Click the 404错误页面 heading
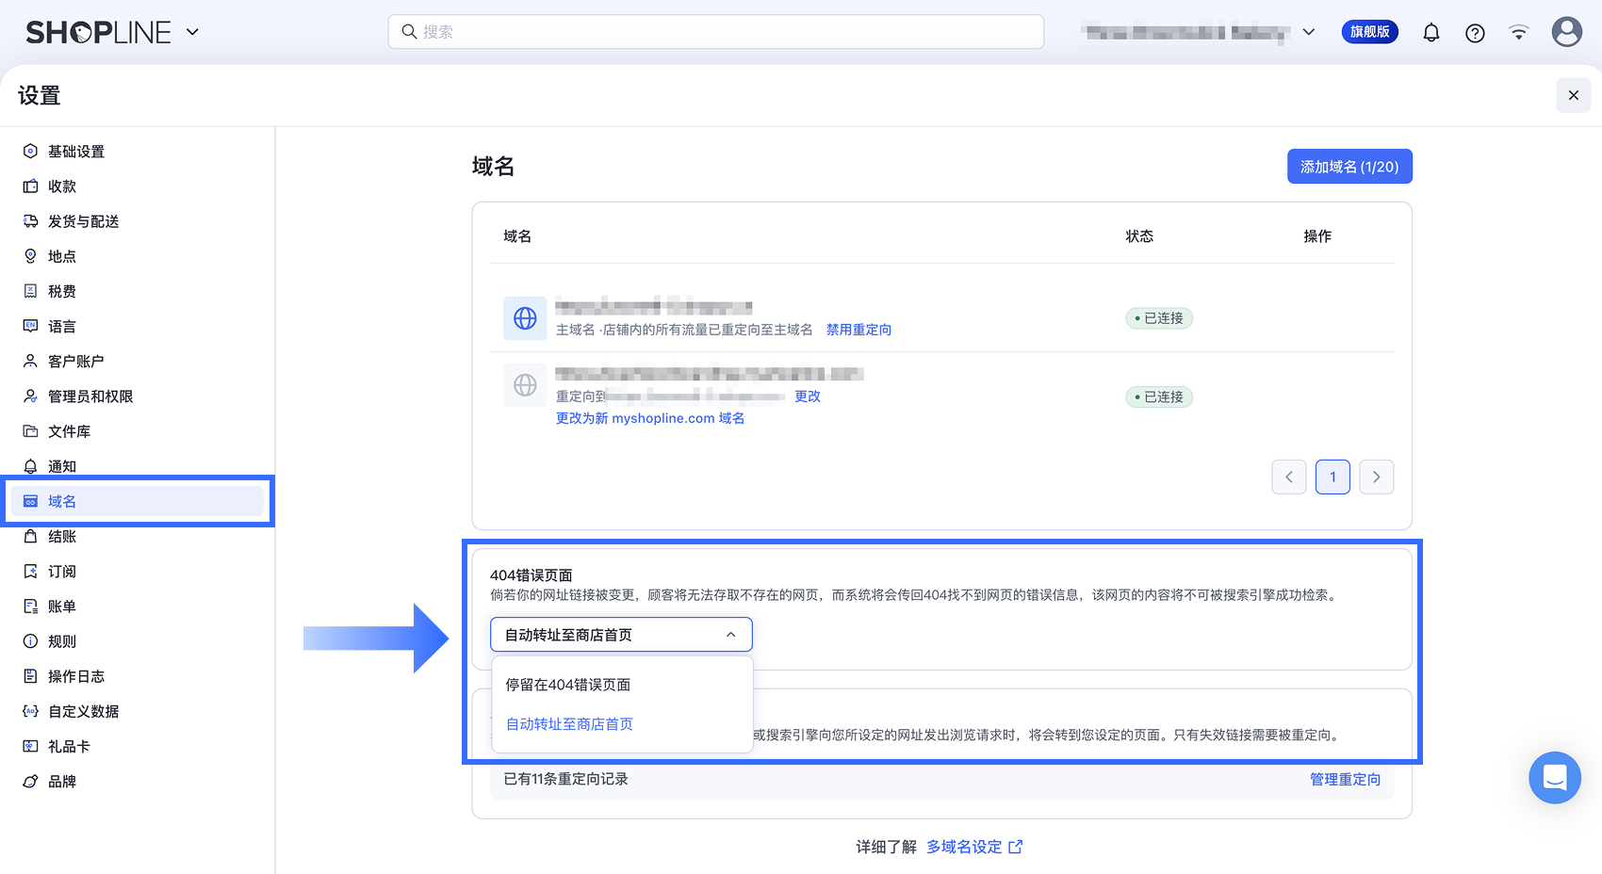 (531, 575)
